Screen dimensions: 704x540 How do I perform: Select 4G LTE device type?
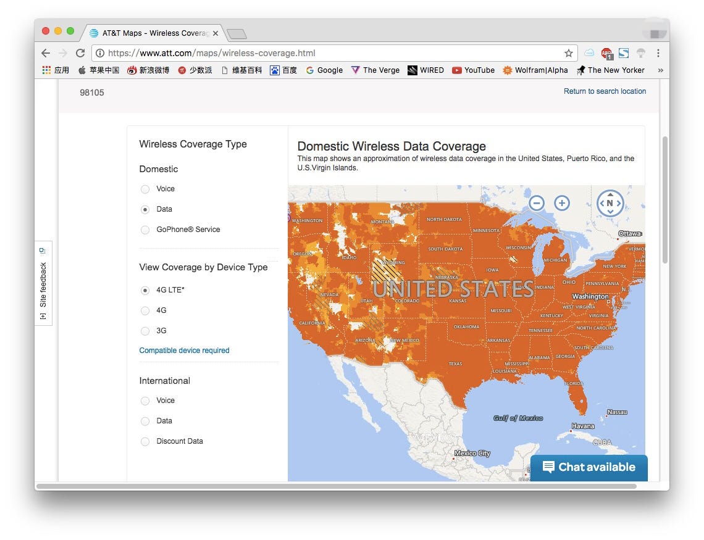(145, 291)
